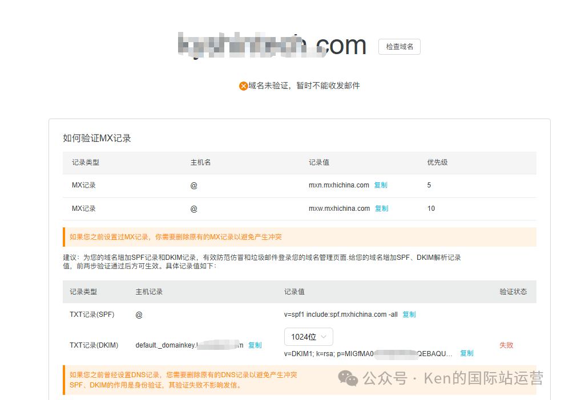Click the 主机名 column header
This screenshot has height=400, width=561.
tap(200, 162)
